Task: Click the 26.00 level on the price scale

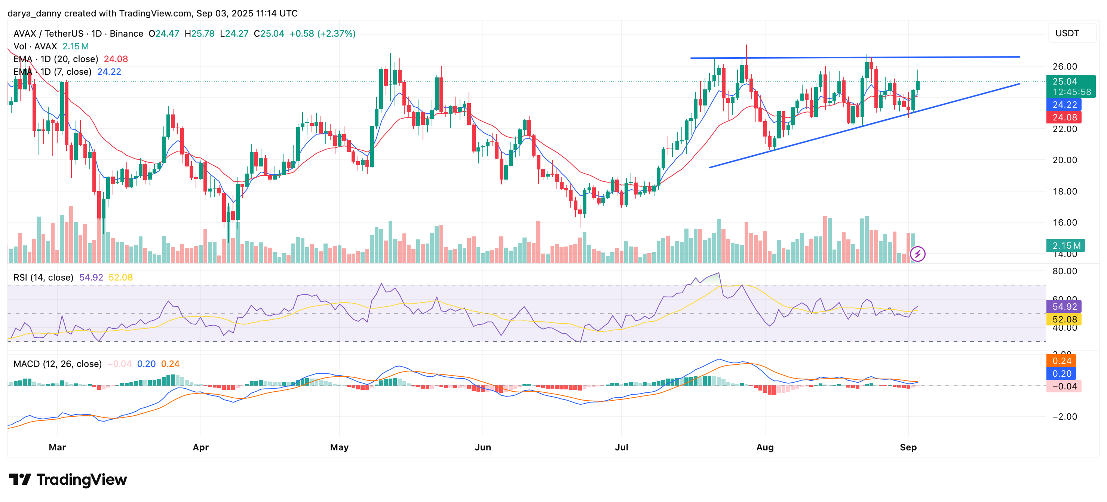Action: click(x=1064, y=67)
